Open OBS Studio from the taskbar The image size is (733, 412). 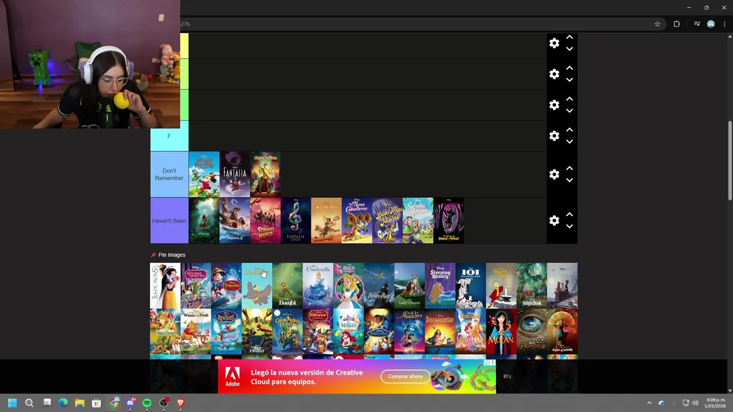tap(164, 403)
